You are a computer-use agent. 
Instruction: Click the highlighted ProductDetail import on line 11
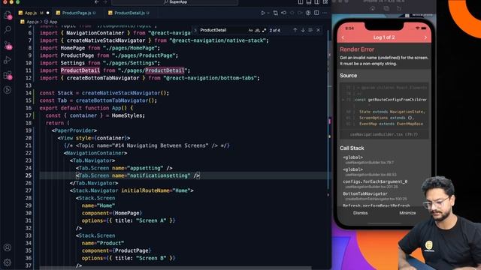80,70
